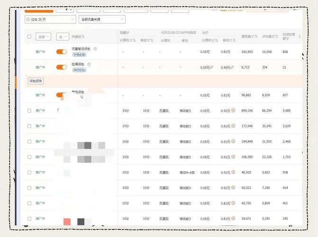Click the blue tag under 流量智选词包
Image resolution: width=318 pixels, height=237 pixels.
pyautogui.click(x=79, y=55)
